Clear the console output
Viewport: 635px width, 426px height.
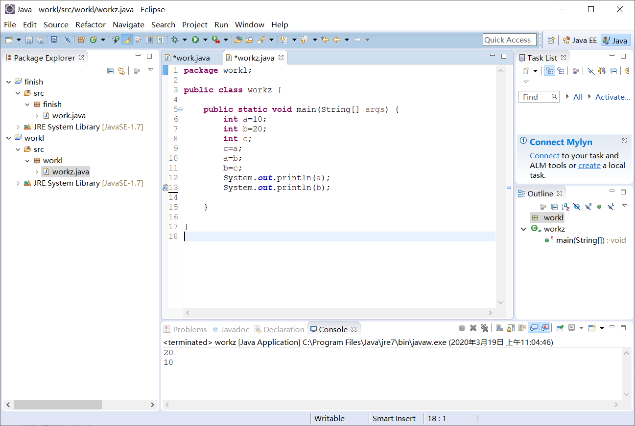point(499,328)
